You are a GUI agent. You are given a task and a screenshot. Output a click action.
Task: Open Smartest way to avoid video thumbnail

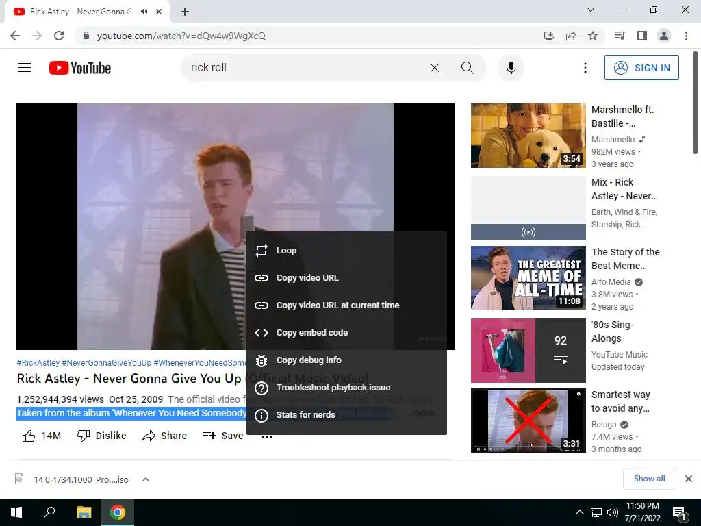(528, 421)
